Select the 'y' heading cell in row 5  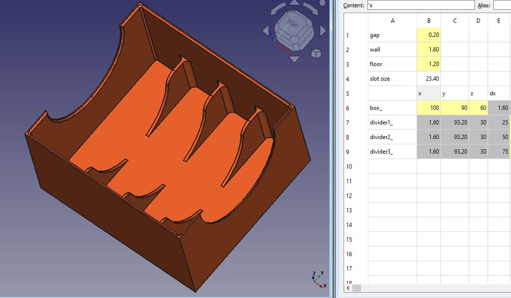tap(455, 93)
